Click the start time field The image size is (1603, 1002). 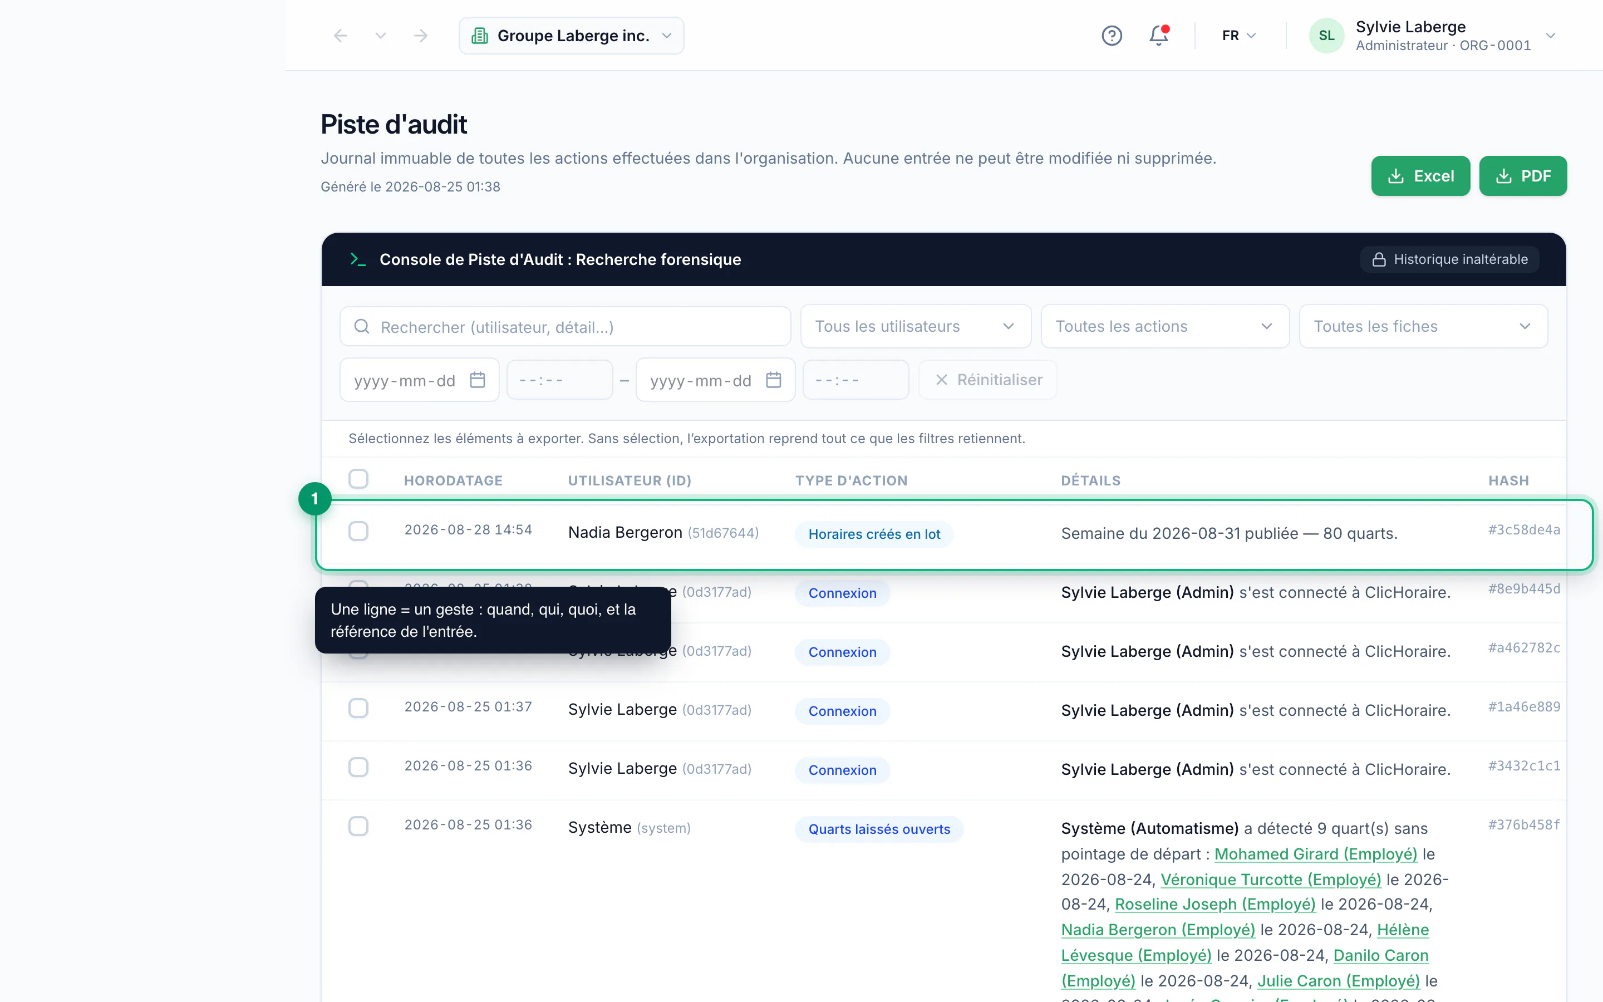560,380
